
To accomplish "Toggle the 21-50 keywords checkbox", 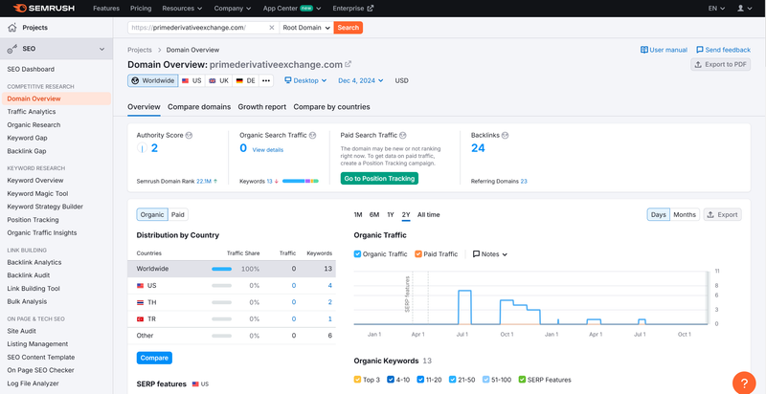I will [x=452, y=380].
